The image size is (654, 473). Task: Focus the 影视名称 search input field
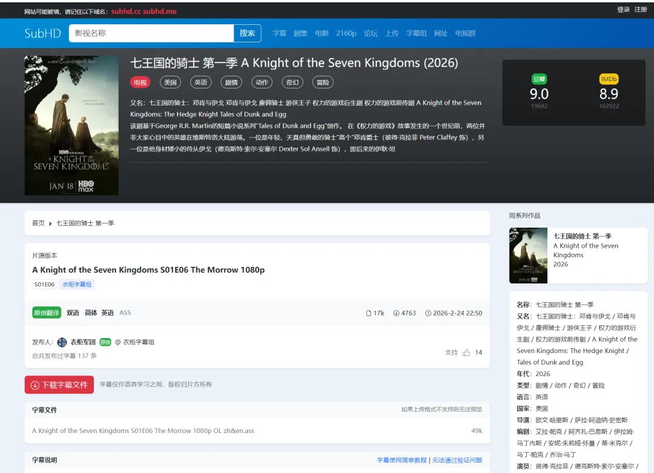pyautogui.click(x=151, y=33)
